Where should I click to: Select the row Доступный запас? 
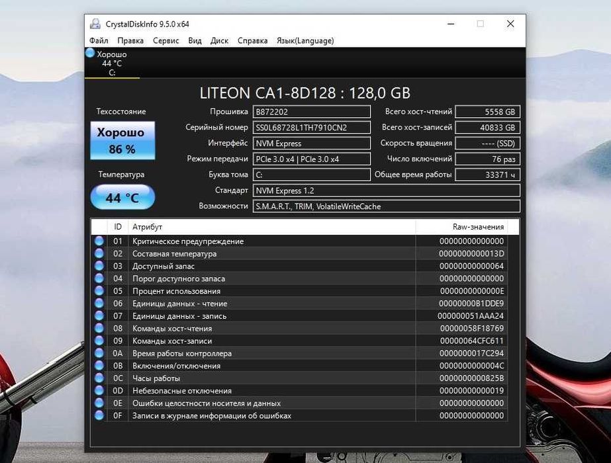coord(299,266)
